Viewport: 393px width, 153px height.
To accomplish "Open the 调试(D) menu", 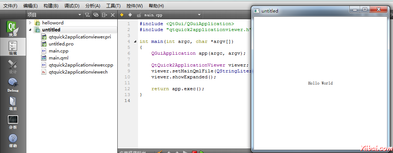I will pyautogui.click(x=72, y=6).
